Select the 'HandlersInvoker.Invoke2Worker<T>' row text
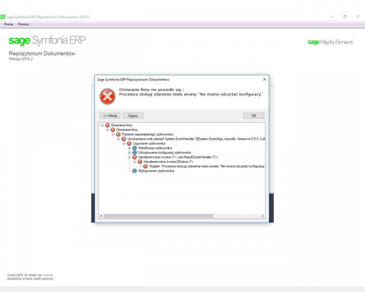The height and width of the screenshot is (292, 365). pyautogui.click(x=168, y=162)
